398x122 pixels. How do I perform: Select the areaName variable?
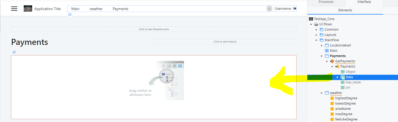343,109
